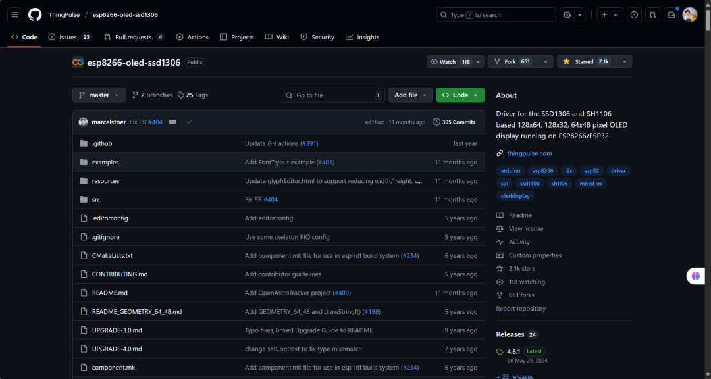Viewport: 711px width, 379px height.
Task: Open the src folder
Action: click(x=96, y=199)
